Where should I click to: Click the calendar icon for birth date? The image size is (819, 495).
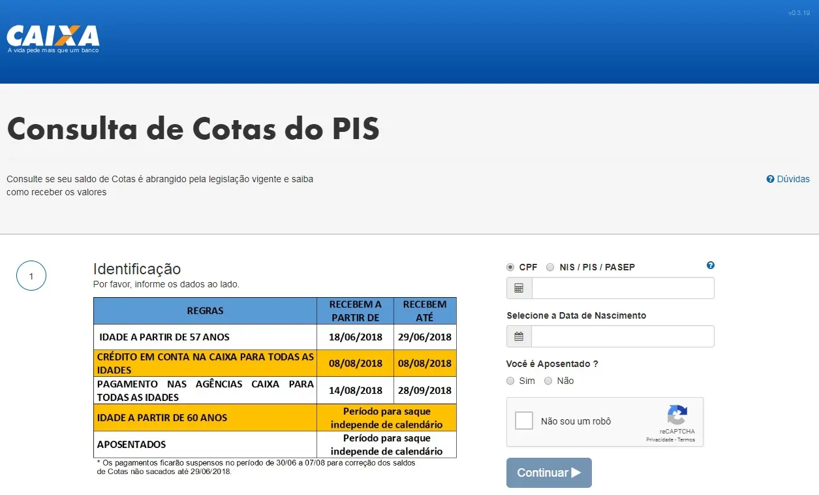(x=519, y=336)
